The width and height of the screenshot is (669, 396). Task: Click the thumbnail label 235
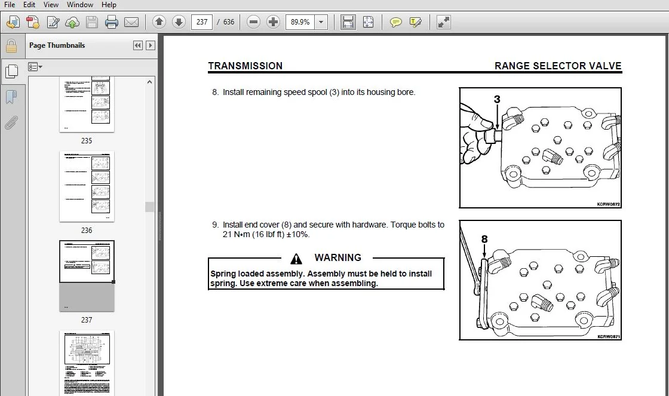pyautogui.click(x=87, y=141)
